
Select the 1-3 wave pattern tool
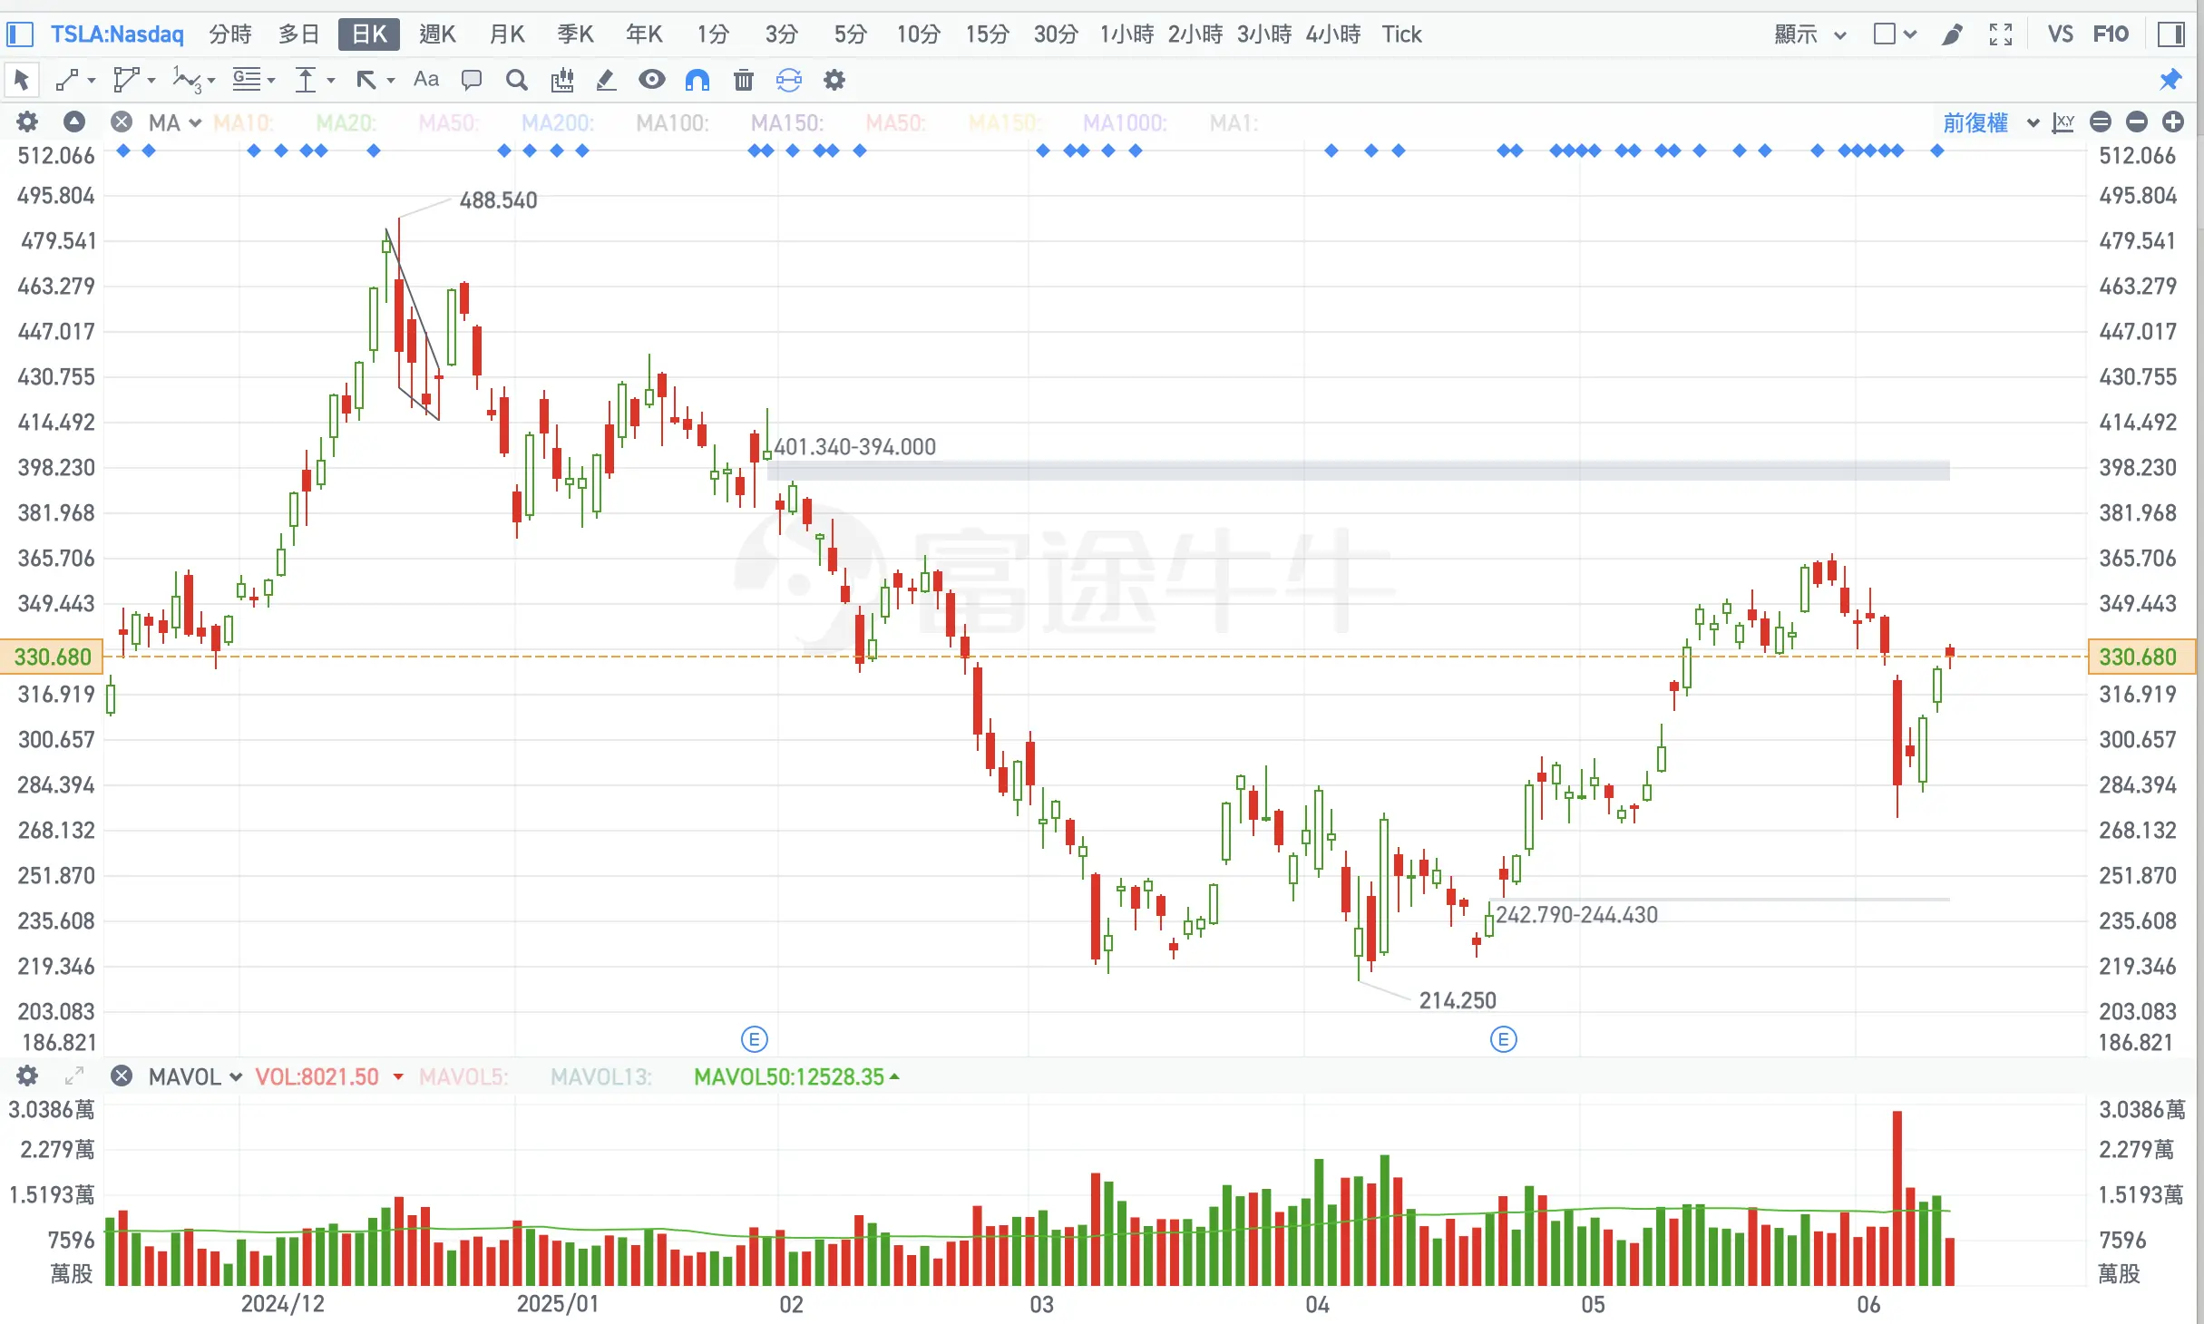tap(187, 80)
